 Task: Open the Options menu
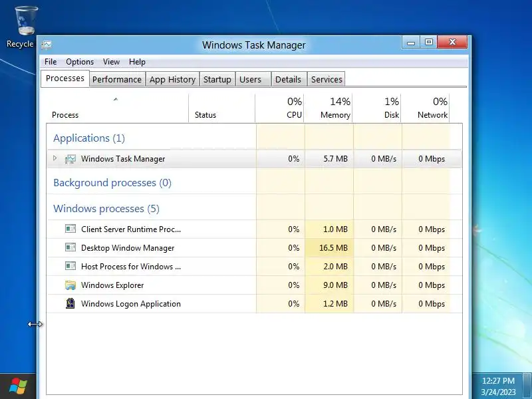click(x=80, y=62)
